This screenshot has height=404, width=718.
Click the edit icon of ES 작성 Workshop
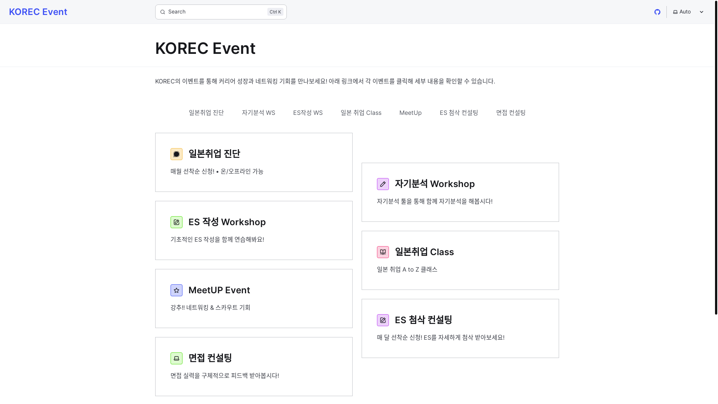[x=177, y=222]
